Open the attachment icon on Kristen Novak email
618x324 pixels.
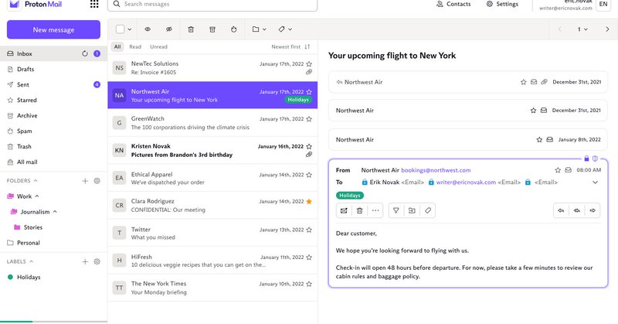(x=309, y=155)
